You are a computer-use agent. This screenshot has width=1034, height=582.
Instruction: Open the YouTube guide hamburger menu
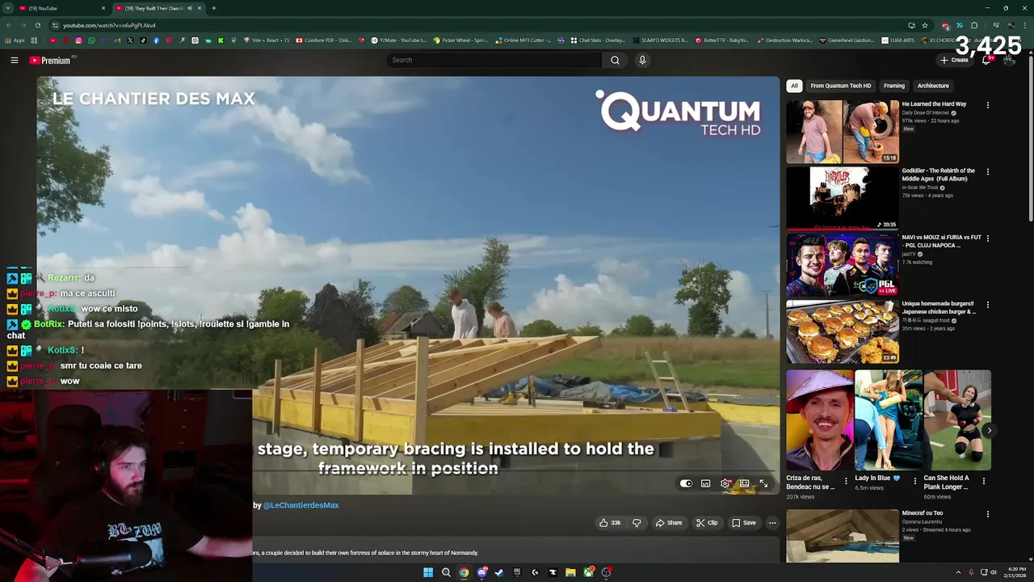[x=15, y=60]
